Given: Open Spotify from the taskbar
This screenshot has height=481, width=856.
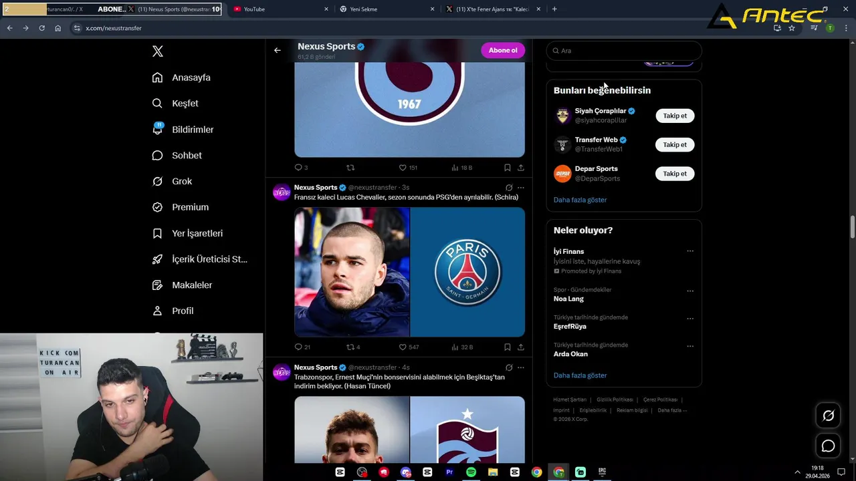Looking at the screenshot, I should pyautogui.click(x=471, y=472).
